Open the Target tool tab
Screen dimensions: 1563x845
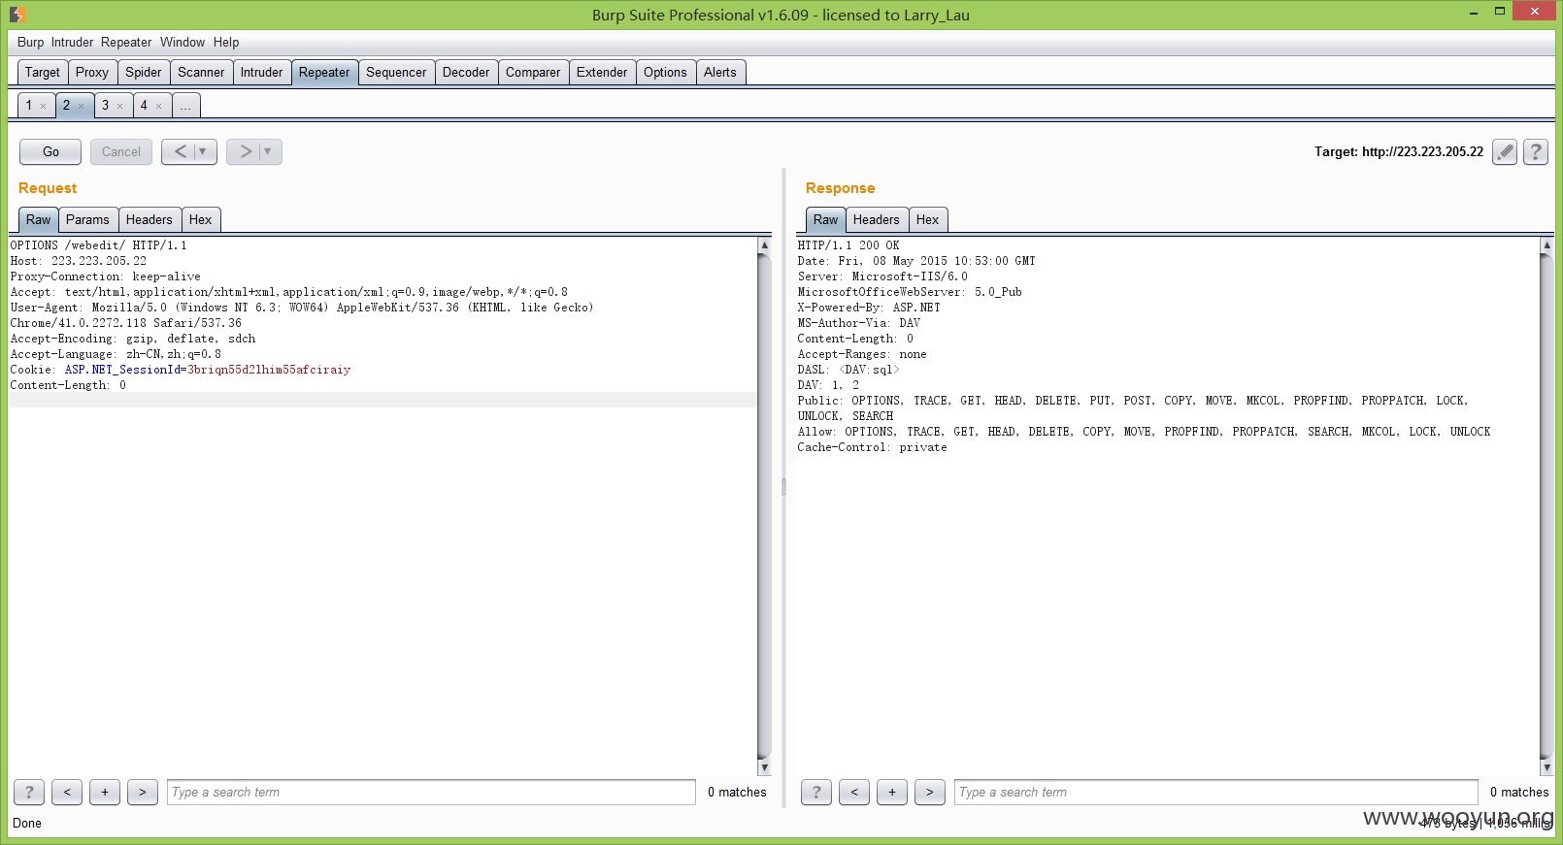point(43,72)
